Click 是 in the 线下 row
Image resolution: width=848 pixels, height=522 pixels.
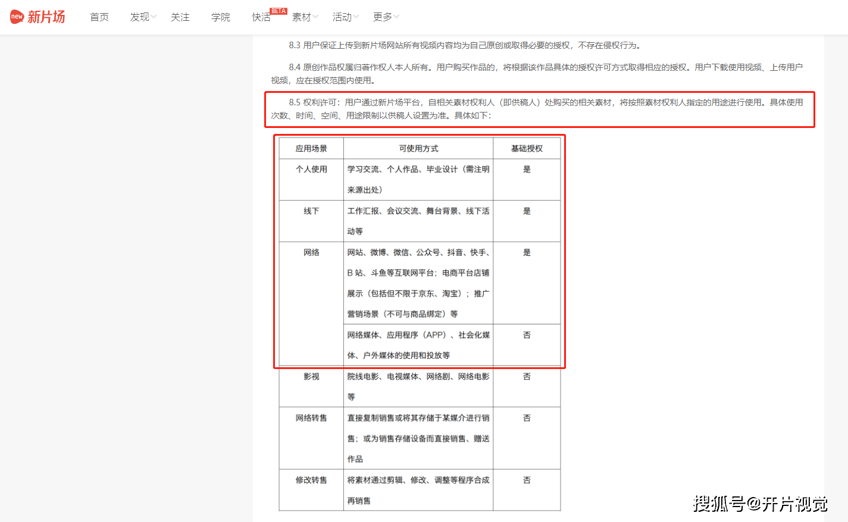coord(527,211)
